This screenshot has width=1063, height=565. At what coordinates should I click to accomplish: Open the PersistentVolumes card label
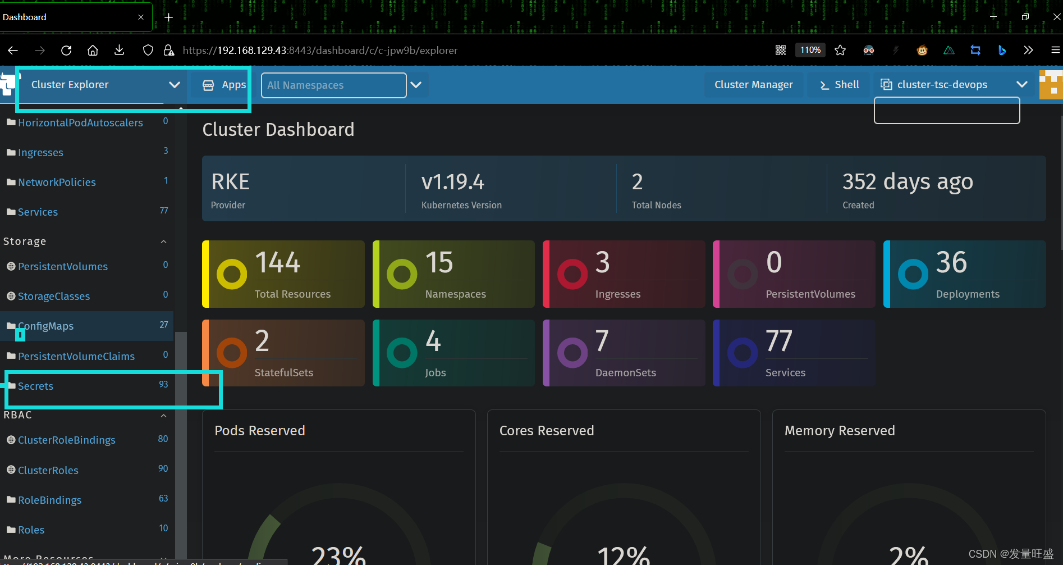click(x=810, y=294)
